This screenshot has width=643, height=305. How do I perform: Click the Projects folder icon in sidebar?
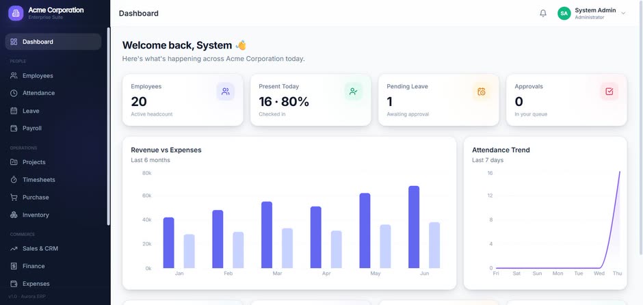pyautogui.click(x=14, y=162)
